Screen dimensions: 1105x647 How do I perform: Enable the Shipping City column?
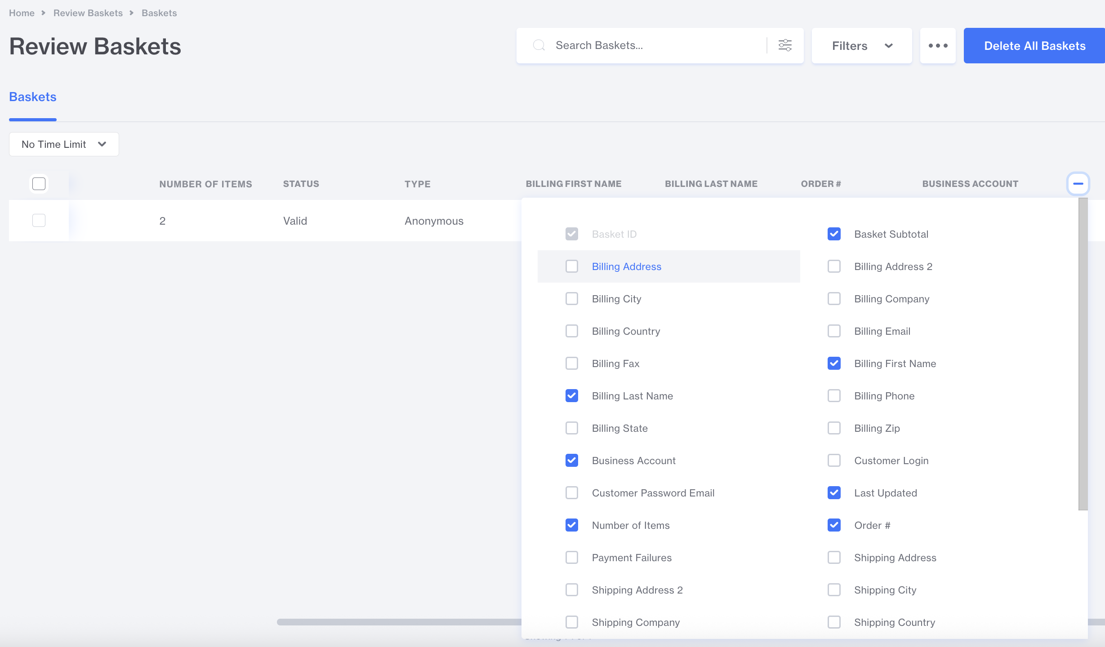tap(834, 590)
